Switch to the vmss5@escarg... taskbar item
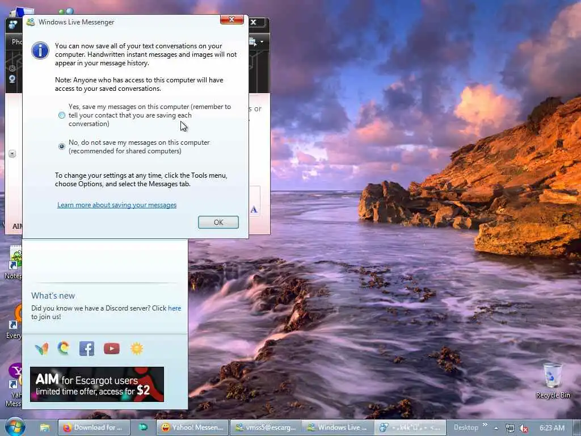 tap(266, 427)
